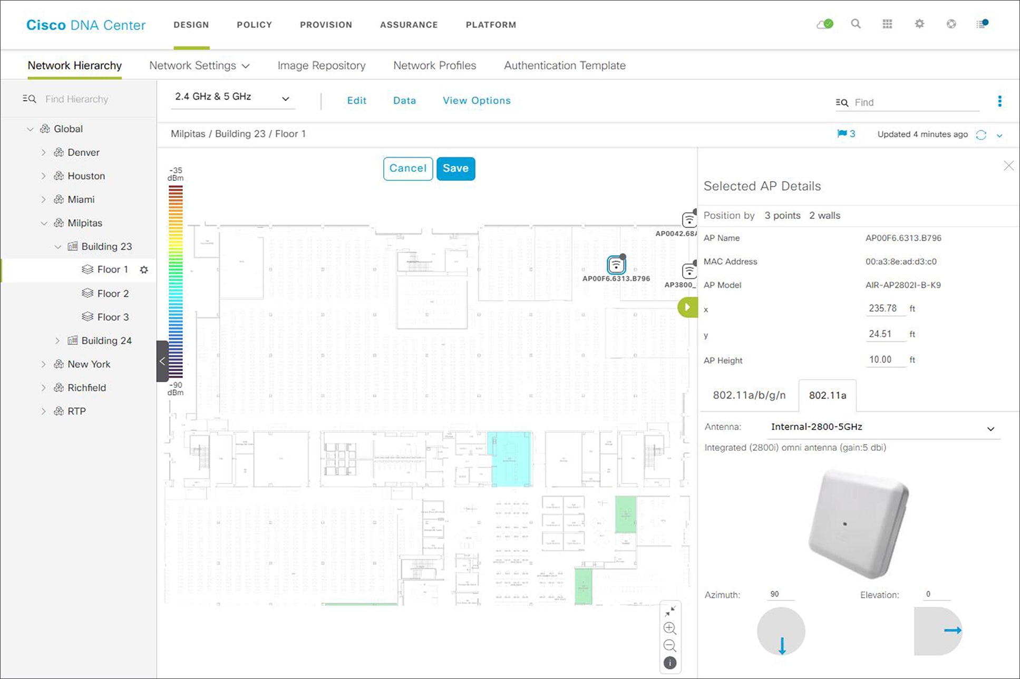Select the 802.11a/b/g/n radio tab
Viewport: 1020px width, 679px height.
click(749, 395)
